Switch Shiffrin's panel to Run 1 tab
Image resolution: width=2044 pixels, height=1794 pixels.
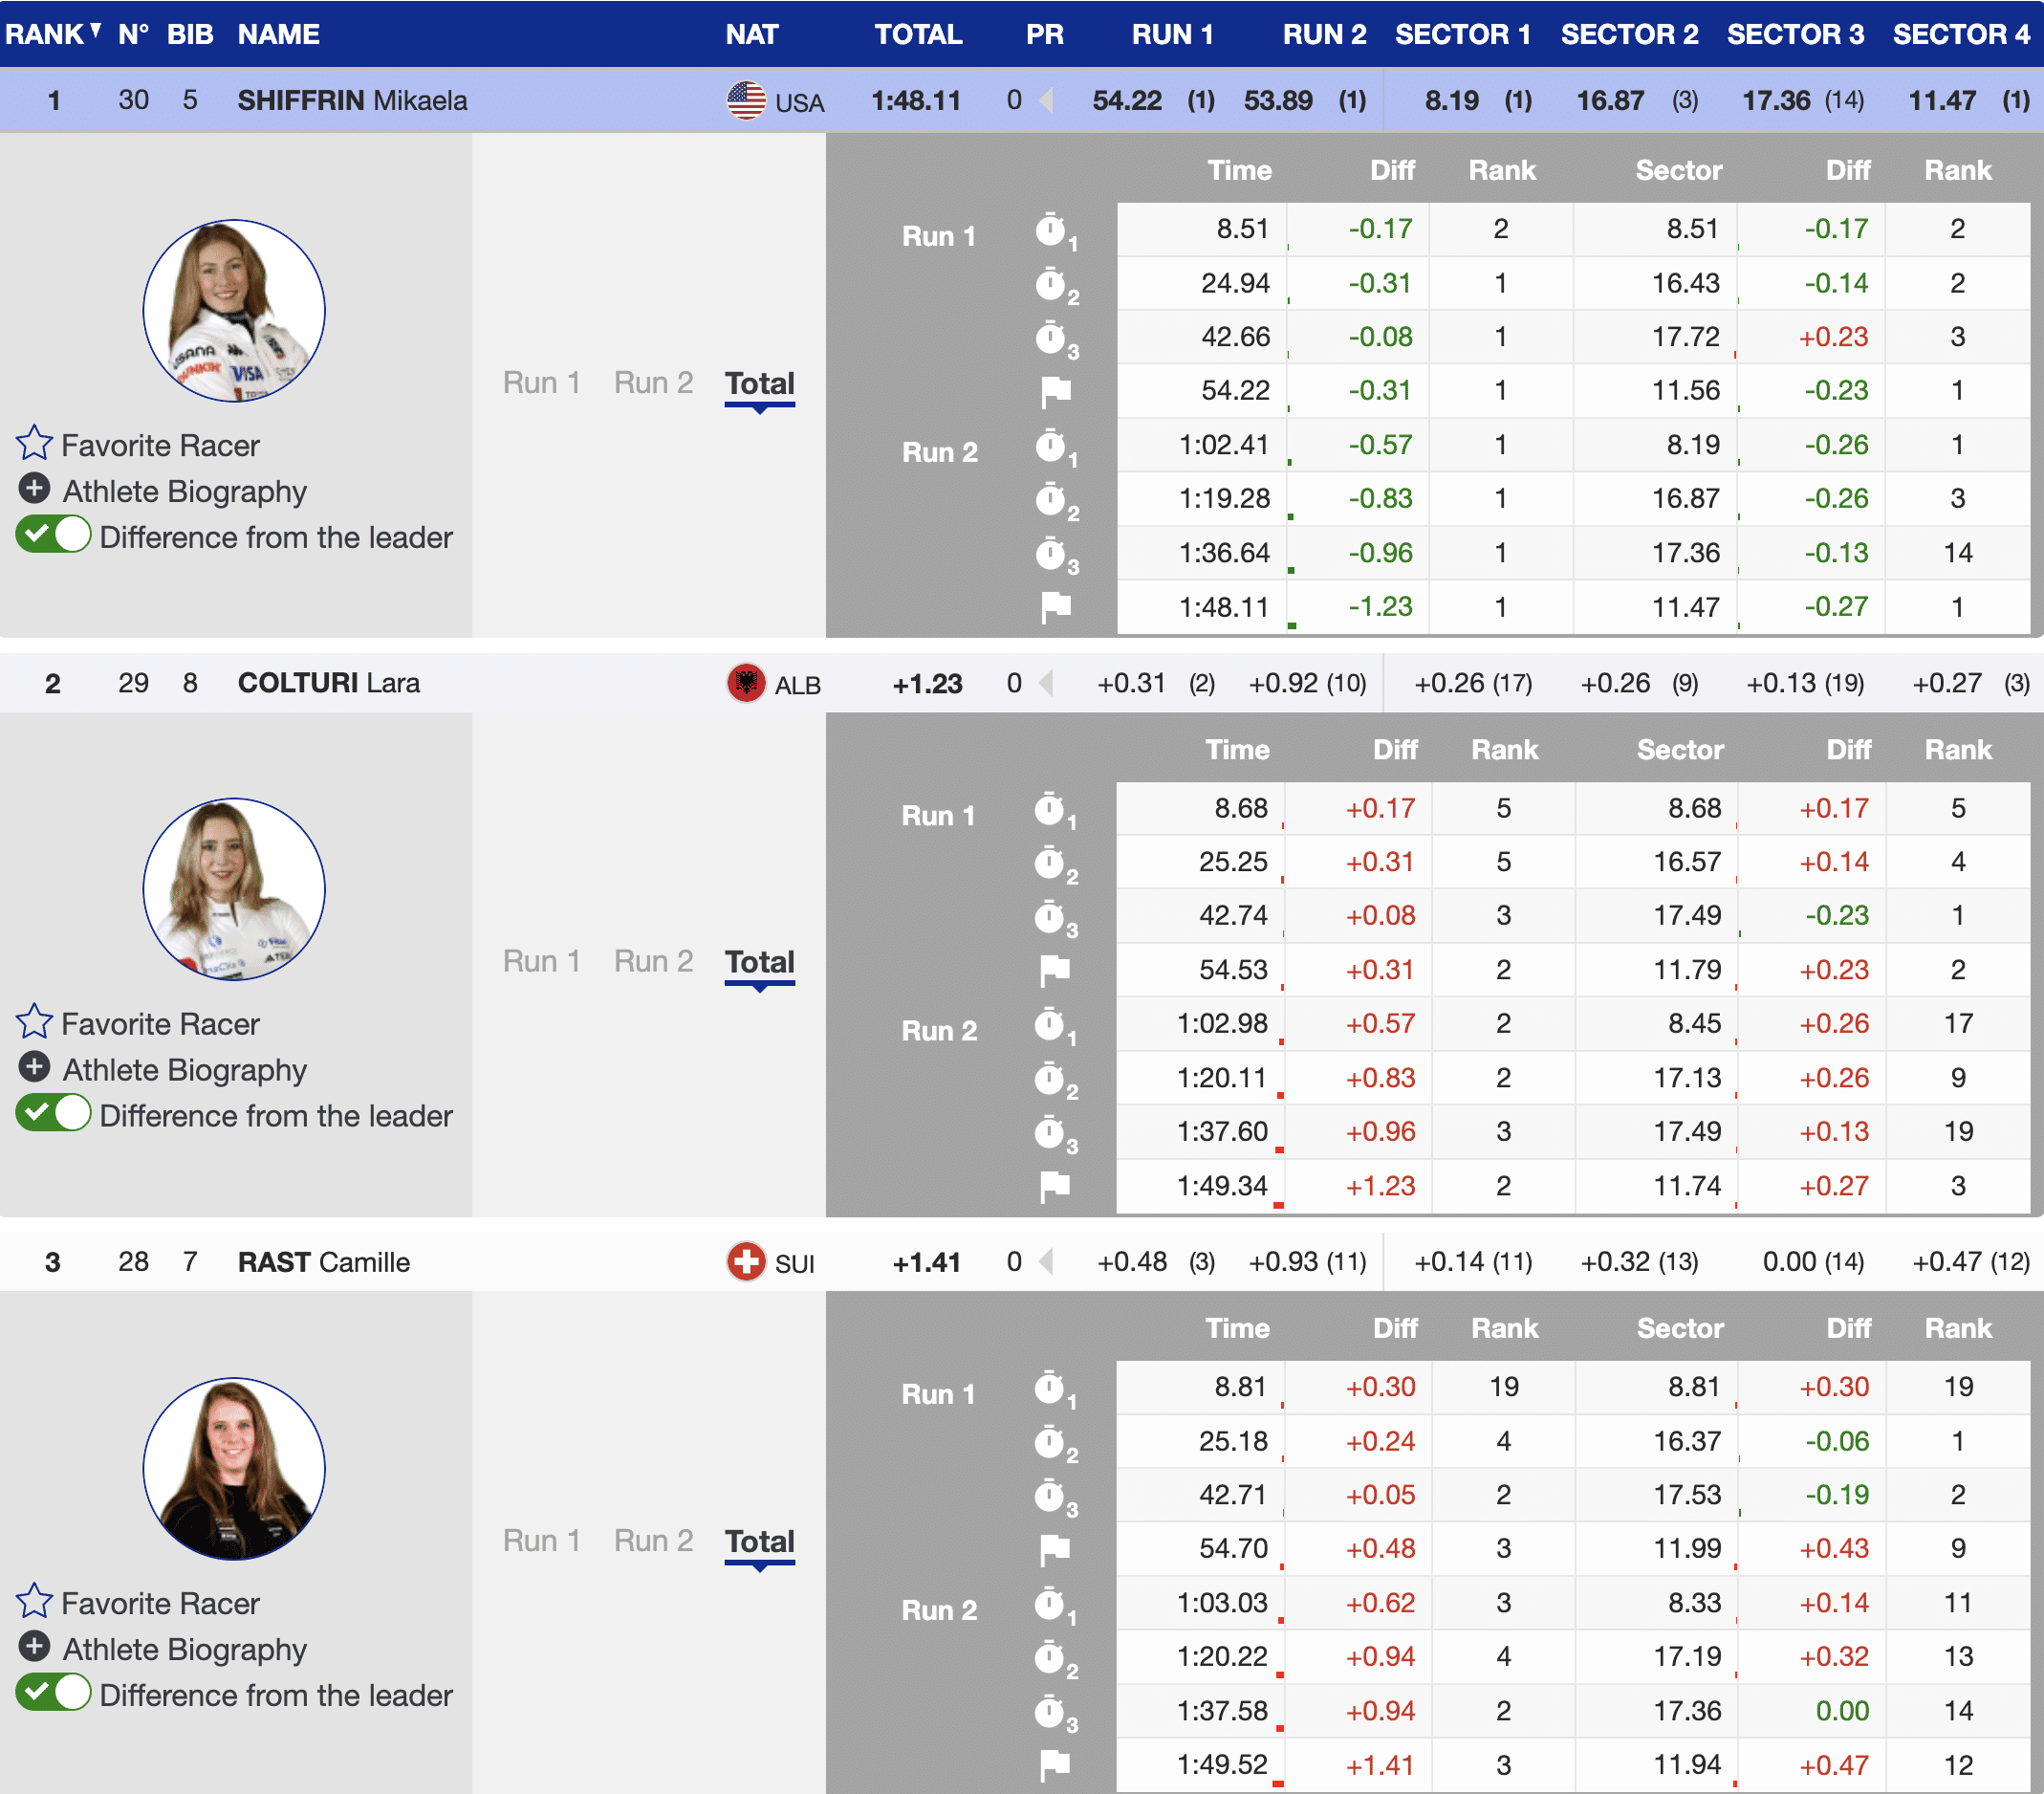coord(541,383)
